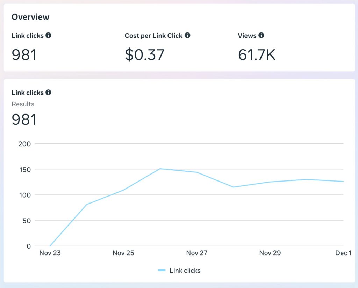The width and height of the screenshot is (358, 288).
Task: Click the Nov 27 x-axis label
Action: coord(196,253)
